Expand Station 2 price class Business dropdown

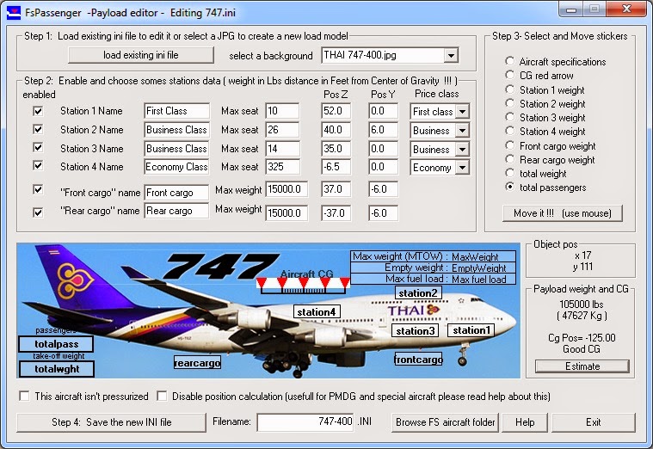point(462,131)
